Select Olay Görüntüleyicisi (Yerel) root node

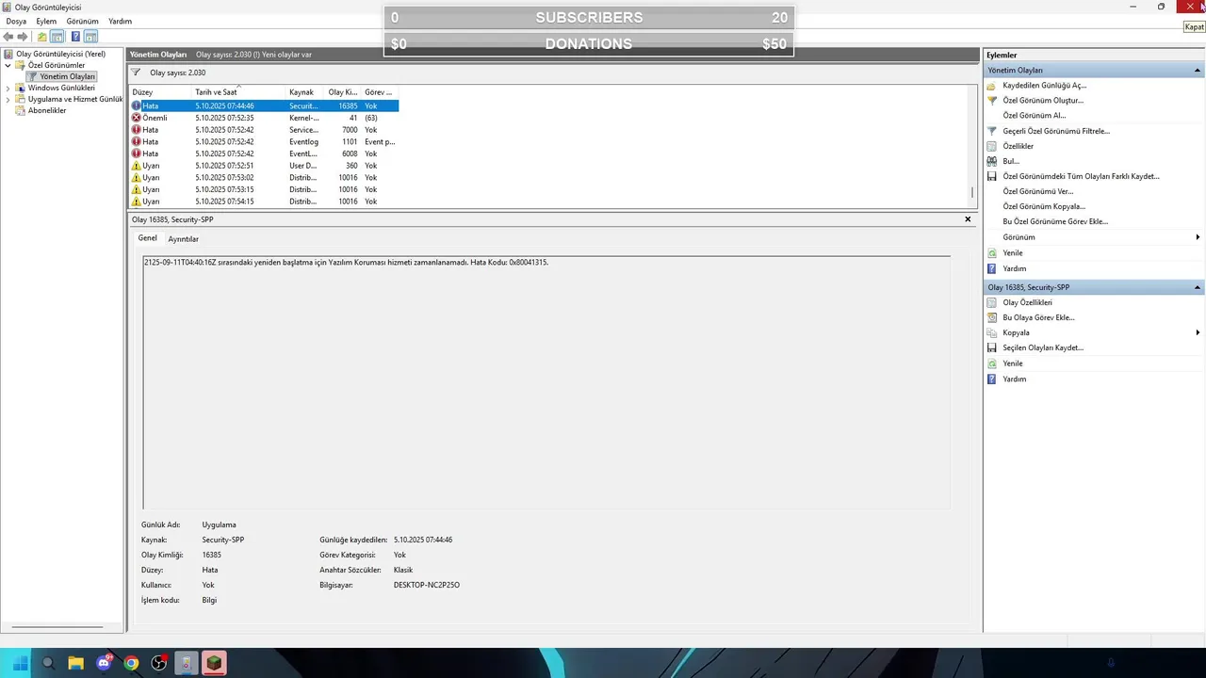tap(60, 54)
